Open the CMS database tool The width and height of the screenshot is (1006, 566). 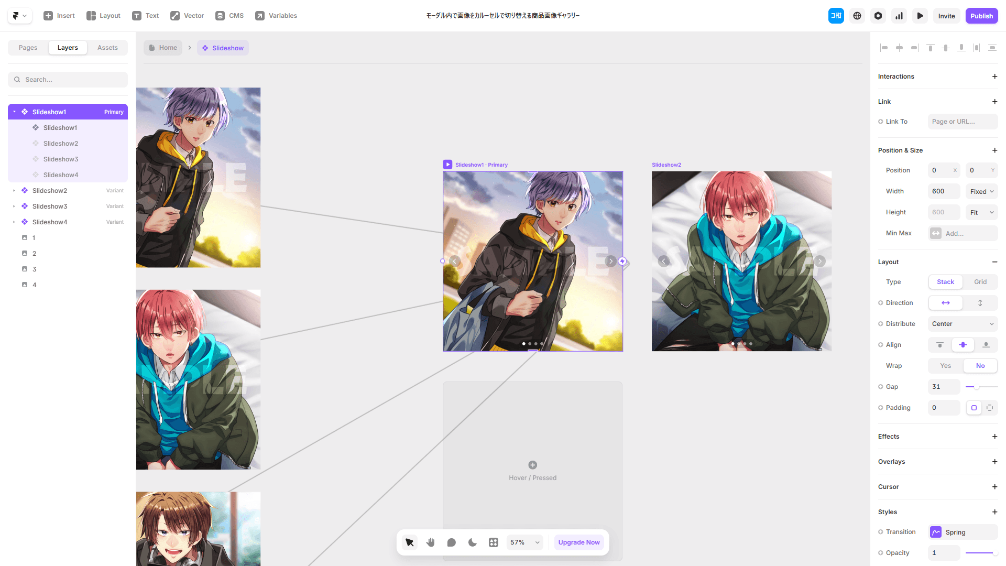(x=229, y=16)
